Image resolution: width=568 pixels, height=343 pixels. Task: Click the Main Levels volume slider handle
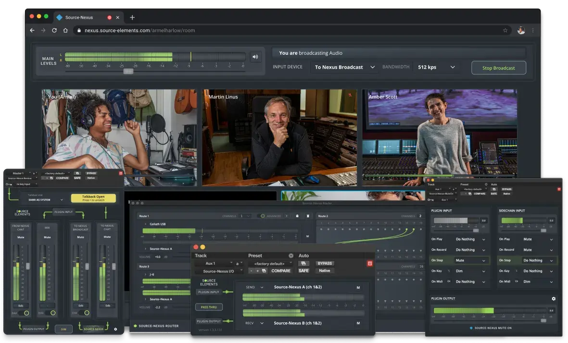128,71
